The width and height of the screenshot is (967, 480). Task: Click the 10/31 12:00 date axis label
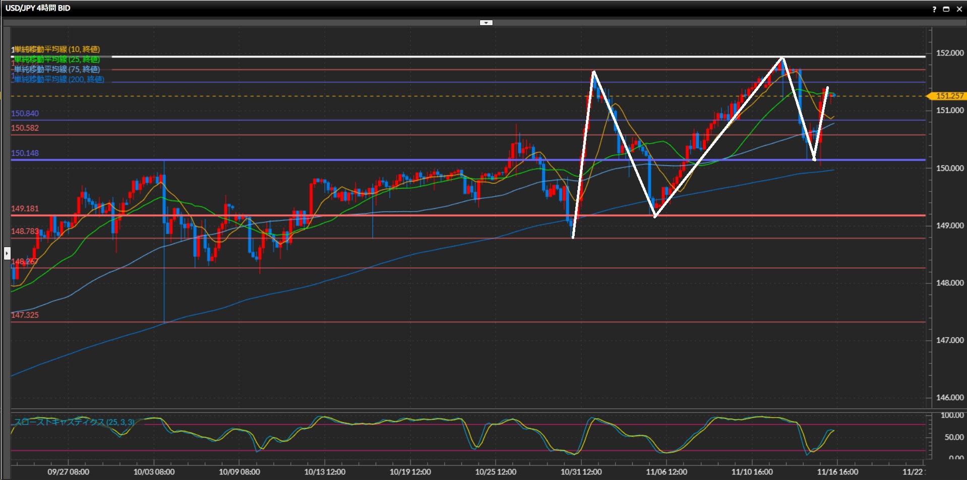[x=581, y=472]
